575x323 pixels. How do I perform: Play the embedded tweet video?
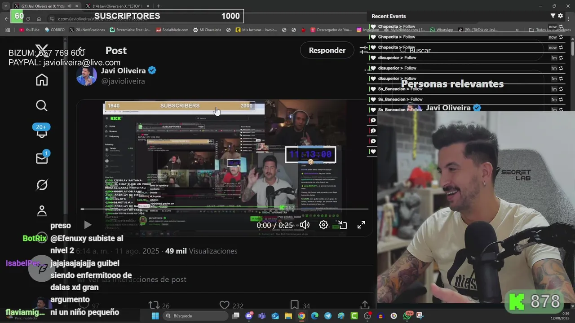88,225
